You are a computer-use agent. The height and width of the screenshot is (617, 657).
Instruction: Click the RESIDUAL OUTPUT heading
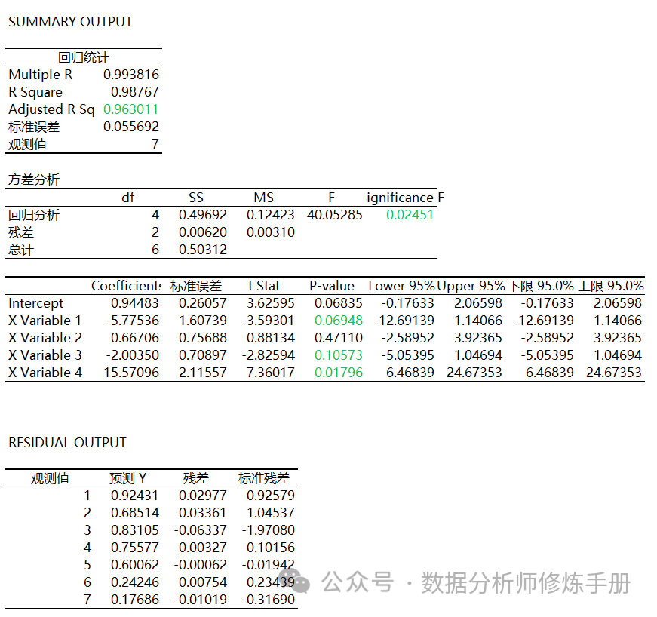click(x=67, y=443)
